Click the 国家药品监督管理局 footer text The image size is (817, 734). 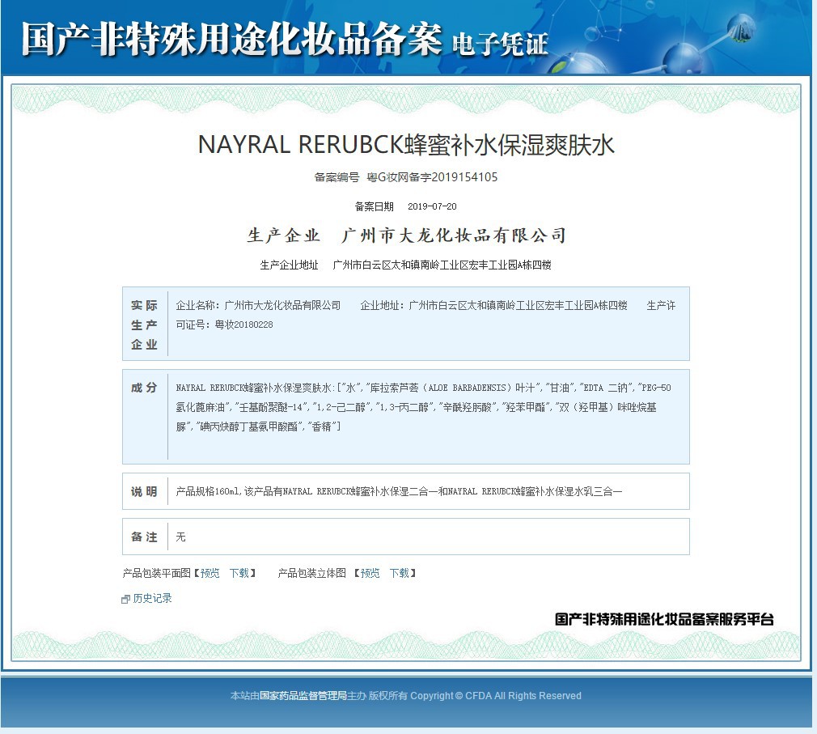coord(303,696)
